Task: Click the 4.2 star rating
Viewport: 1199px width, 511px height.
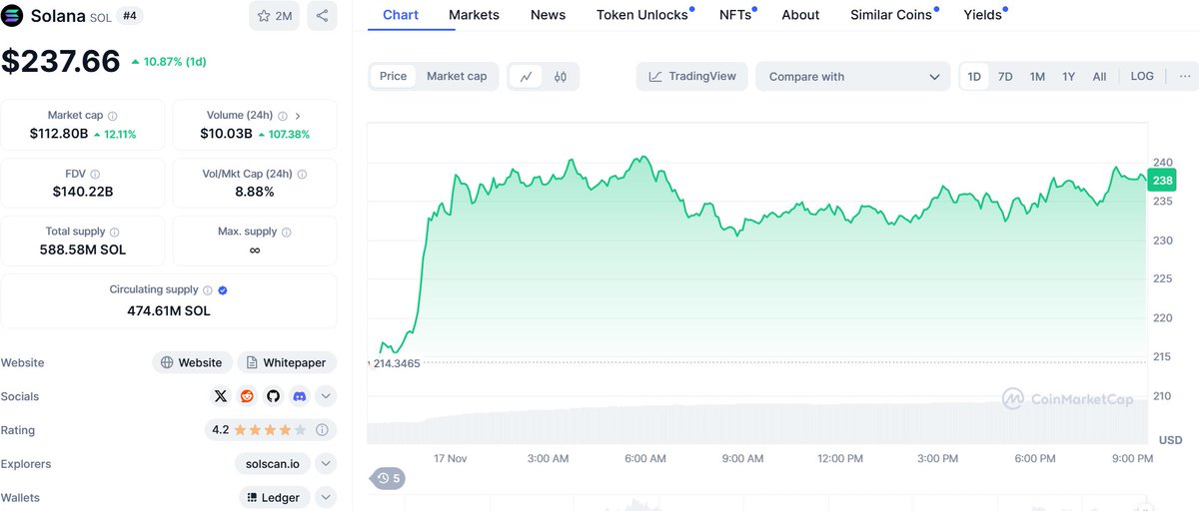Action: point(260,430)
